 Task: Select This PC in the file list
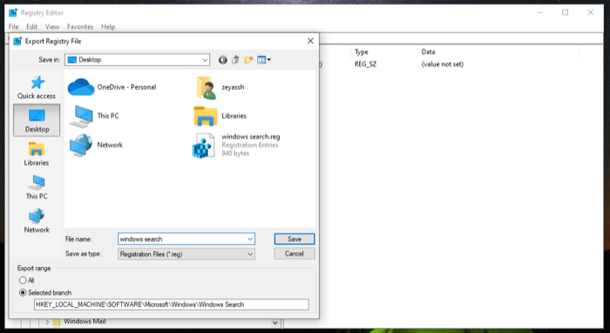tap(94, 116)
